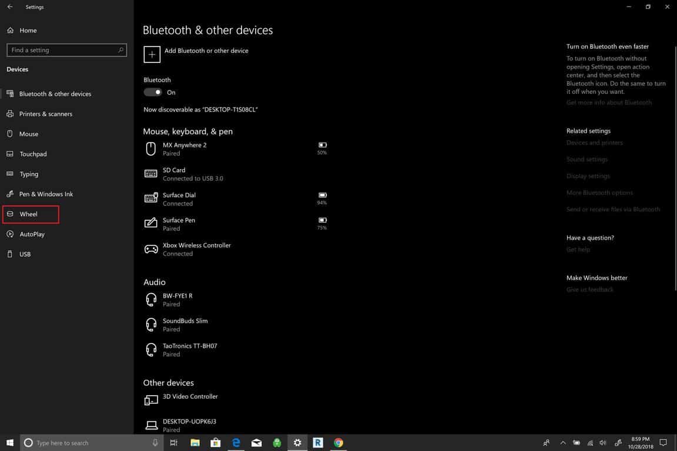Expand the hidden system tray icons chevron
Image resolution: width=677 pixels, height=451 pixels.
tap(562, 443)
